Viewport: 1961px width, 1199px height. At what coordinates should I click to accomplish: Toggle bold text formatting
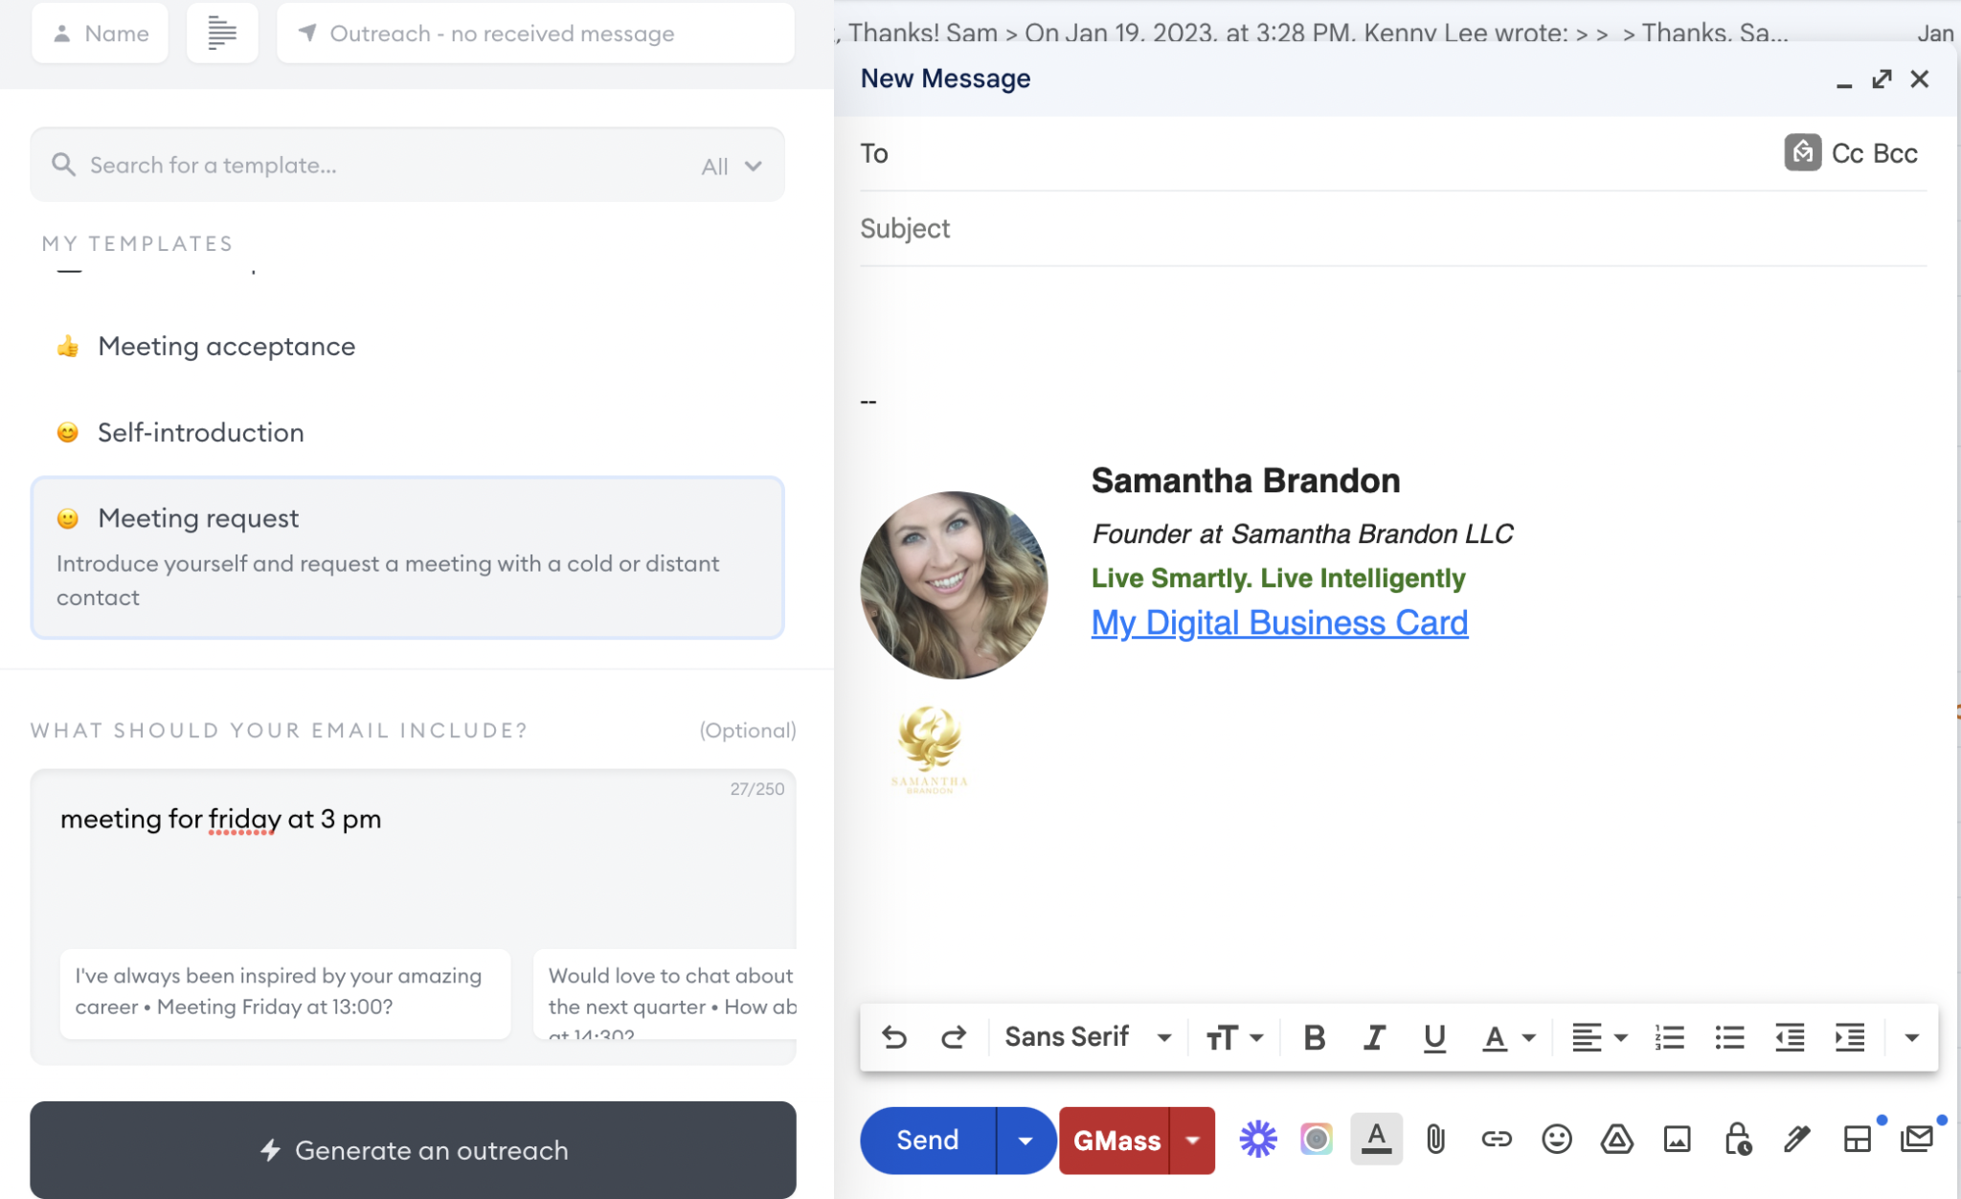pos(1313,1036)
